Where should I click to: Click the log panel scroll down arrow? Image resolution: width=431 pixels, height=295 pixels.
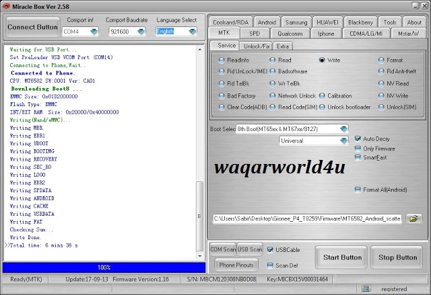(200, 256)
